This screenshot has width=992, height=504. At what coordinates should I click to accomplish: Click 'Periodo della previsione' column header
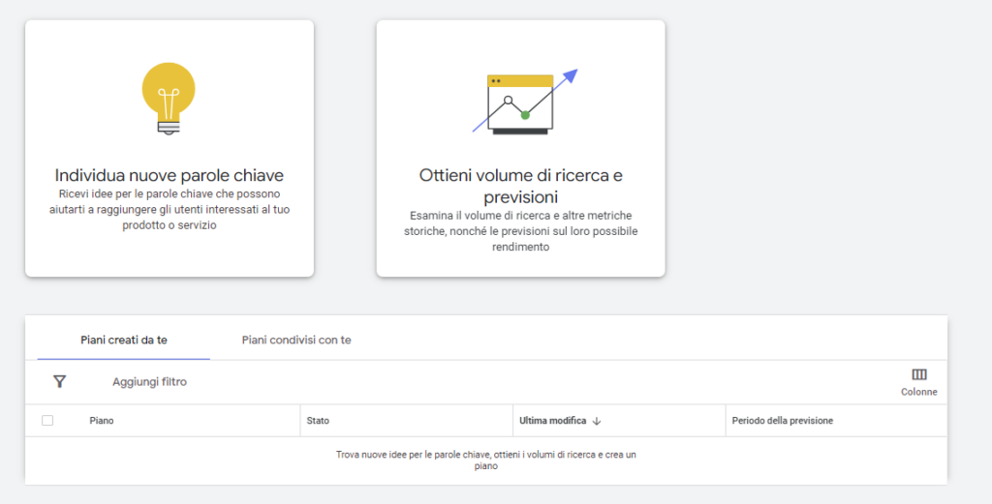(x=783, y=421)
